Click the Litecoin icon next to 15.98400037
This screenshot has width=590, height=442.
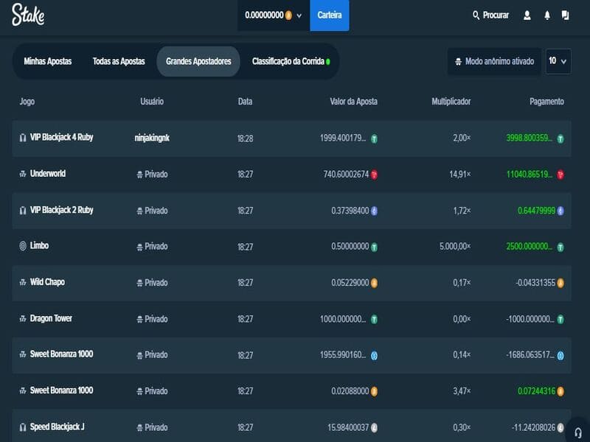point(374,428)
